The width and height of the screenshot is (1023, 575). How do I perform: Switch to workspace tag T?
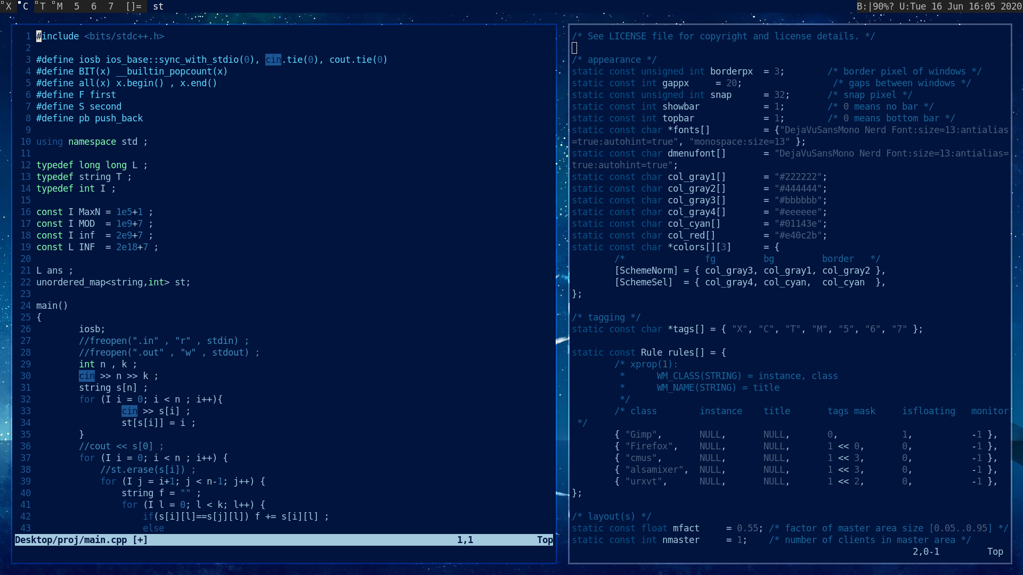[x=42, y=6]
